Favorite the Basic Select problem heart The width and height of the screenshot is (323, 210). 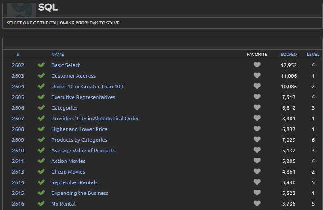point(257,65)
